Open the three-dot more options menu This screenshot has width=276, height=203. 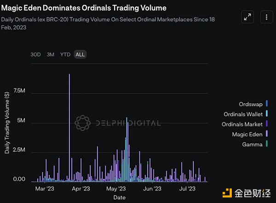click(x=266, y=18)
